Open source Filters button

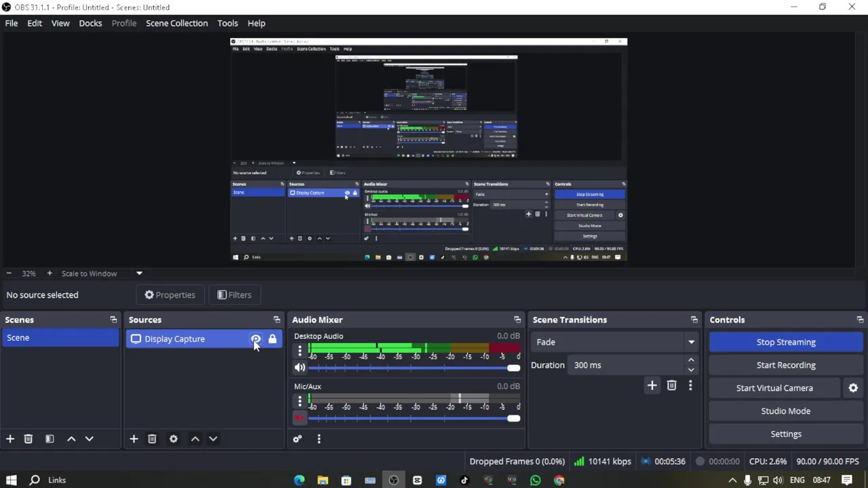coord(235,295)
